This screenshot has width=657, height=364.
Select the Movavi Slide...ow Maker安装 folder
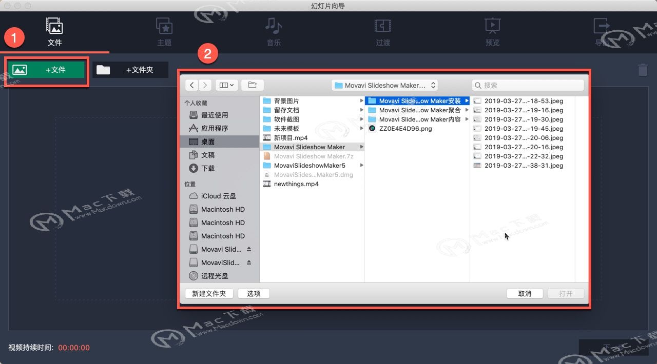(x=417, y=101)
